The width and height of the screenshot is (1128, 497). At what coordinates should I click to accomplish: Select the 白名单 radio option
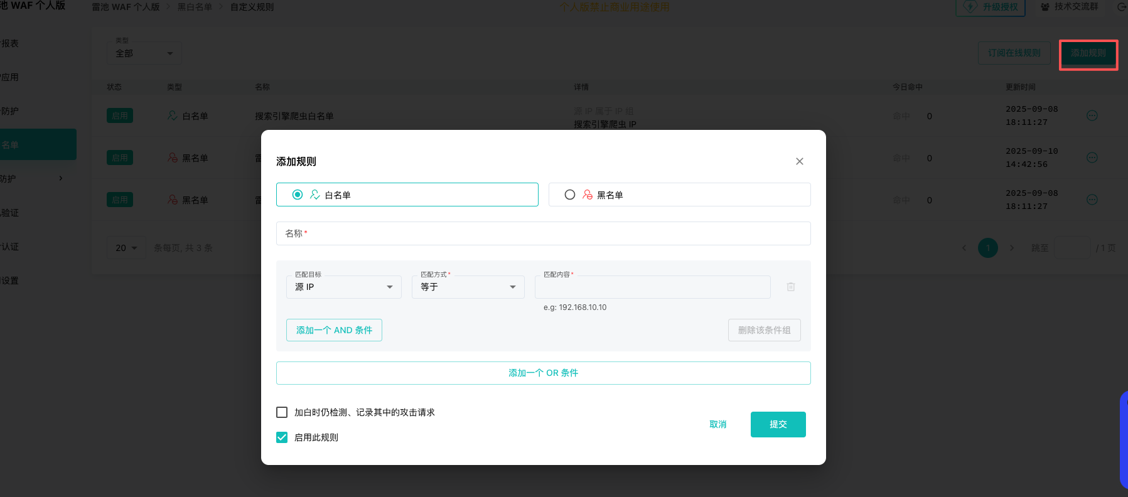click(298, 195)
